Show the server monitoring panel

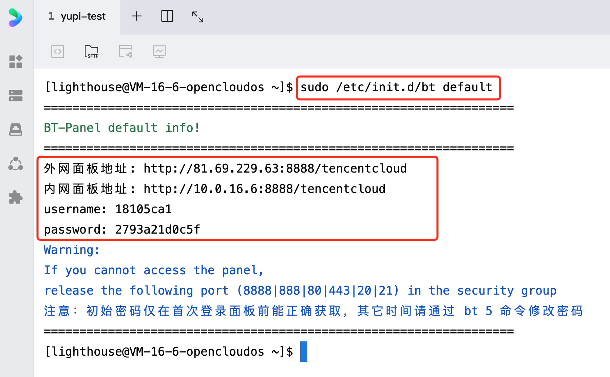[x=159, y=52]
